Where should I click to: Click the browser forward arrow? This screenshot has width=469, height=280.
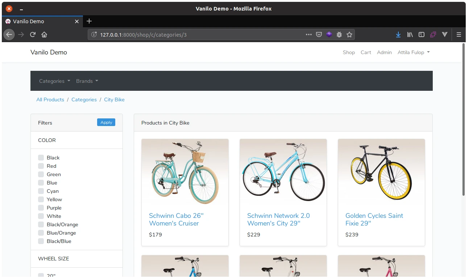coord(21,35)
